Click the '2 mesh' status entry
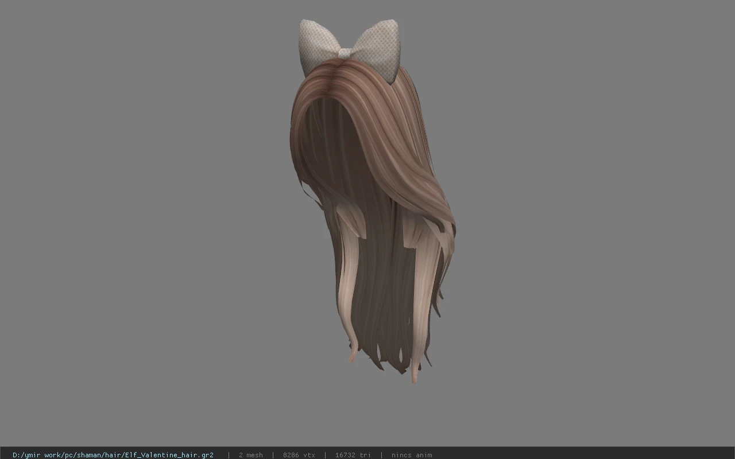The height and width of the screenshot is (459, 735). [x=250, y=455]
